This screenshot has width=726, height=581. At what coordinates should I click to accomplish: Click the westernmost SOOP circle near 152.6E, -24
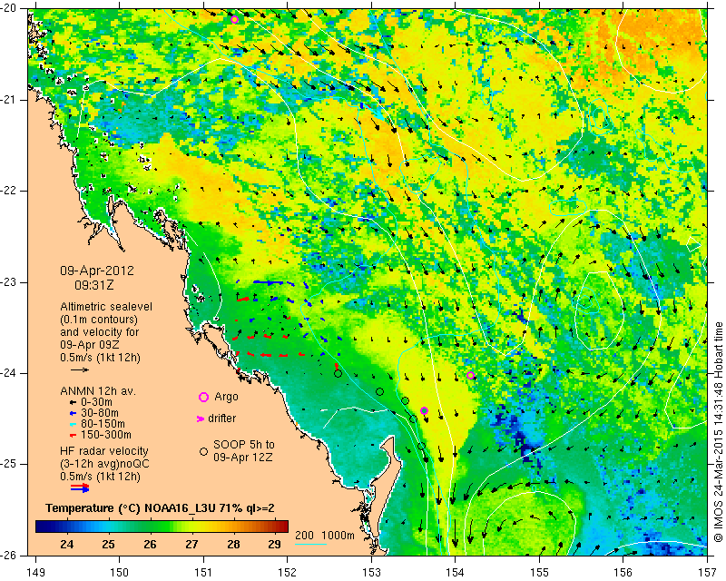click(x=338, y=374)
